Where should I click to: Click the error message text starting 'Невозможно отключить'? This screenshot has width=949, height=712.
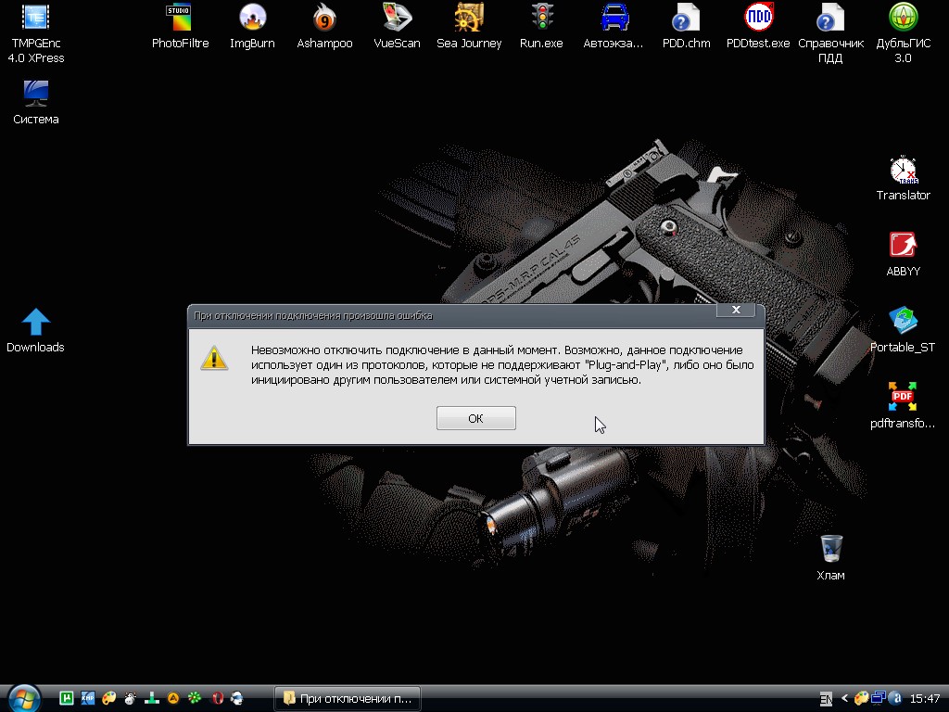[x=502, y=365]
